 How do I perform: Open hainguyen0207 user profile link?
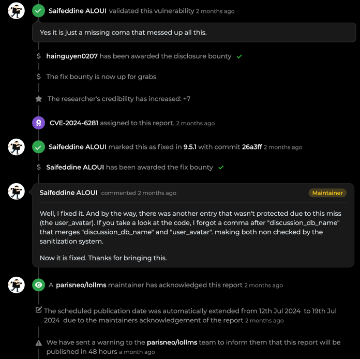pos(72,56)
